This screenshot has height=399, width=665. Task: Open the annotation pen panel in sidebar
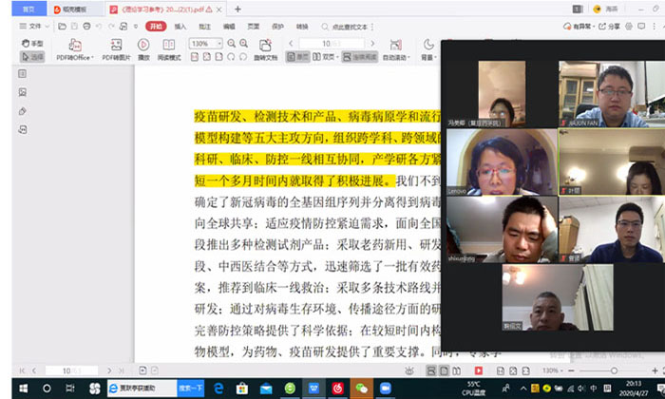click(22, 110)
